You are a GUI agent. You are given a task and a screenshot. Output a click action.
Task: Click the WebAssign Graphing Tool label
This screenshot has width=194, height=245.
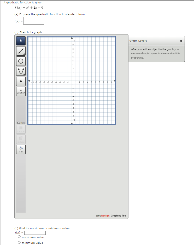click(111, 216)
